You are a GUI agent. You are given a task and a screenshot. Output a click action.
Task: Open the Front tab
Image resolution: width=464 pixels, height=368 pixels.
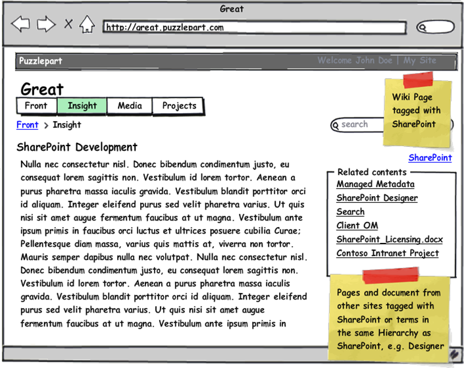pos(36,106)
